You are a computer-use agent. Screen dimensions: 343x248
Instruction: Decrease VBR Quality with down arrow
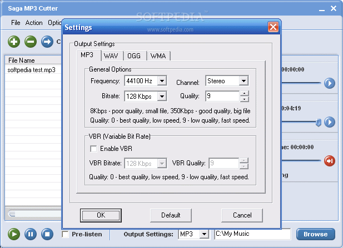coord(243,166)
